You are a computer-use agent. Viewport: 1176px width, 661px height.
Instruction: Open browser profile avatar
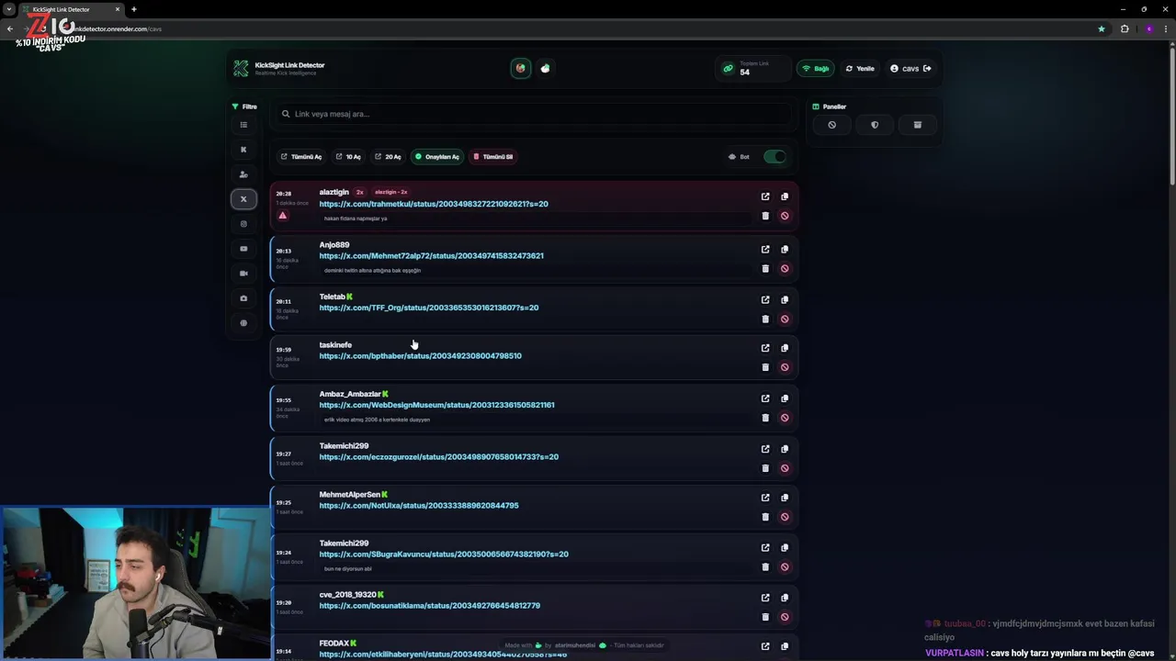click(1148, 28)
